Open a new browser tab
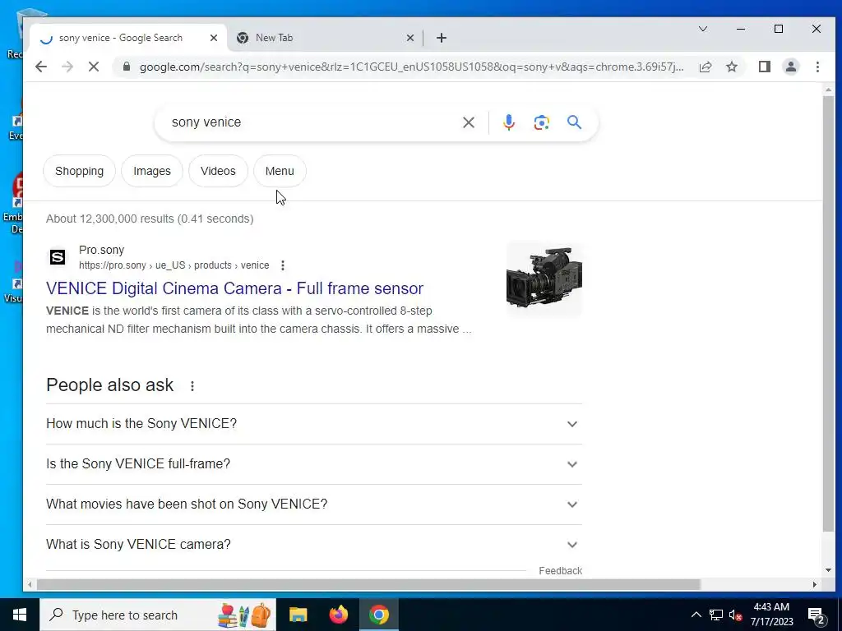Image resolution: width=842 pixels, height=631 pixels. tap(442, 38)
